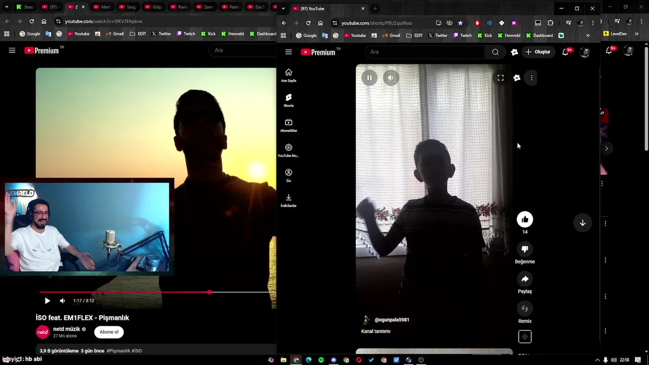649x365 pixels.
Task: Open the netd müzik channel name
Action: click(x=66, y=329)
